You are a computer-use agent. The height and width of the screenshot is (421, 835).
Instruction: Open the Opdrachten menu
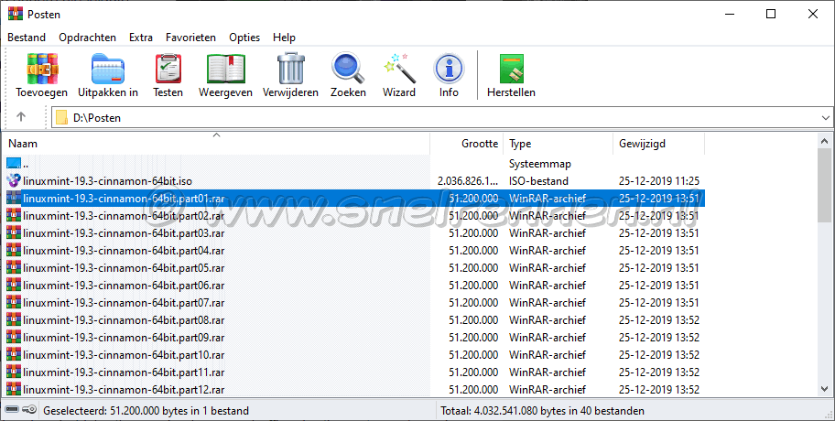tap(87, 38)
